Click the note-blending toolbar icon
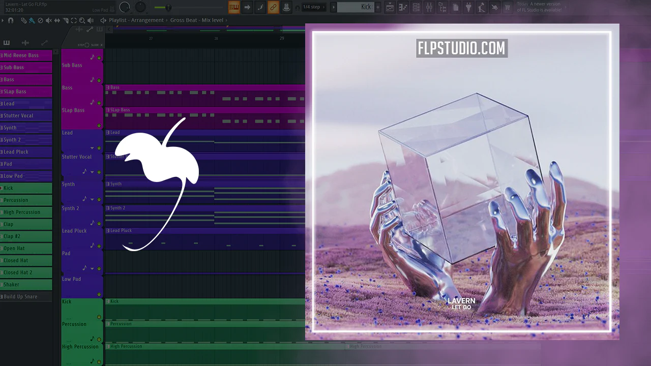Viewport: 651px width, 366px height. [x=260, y=7]
